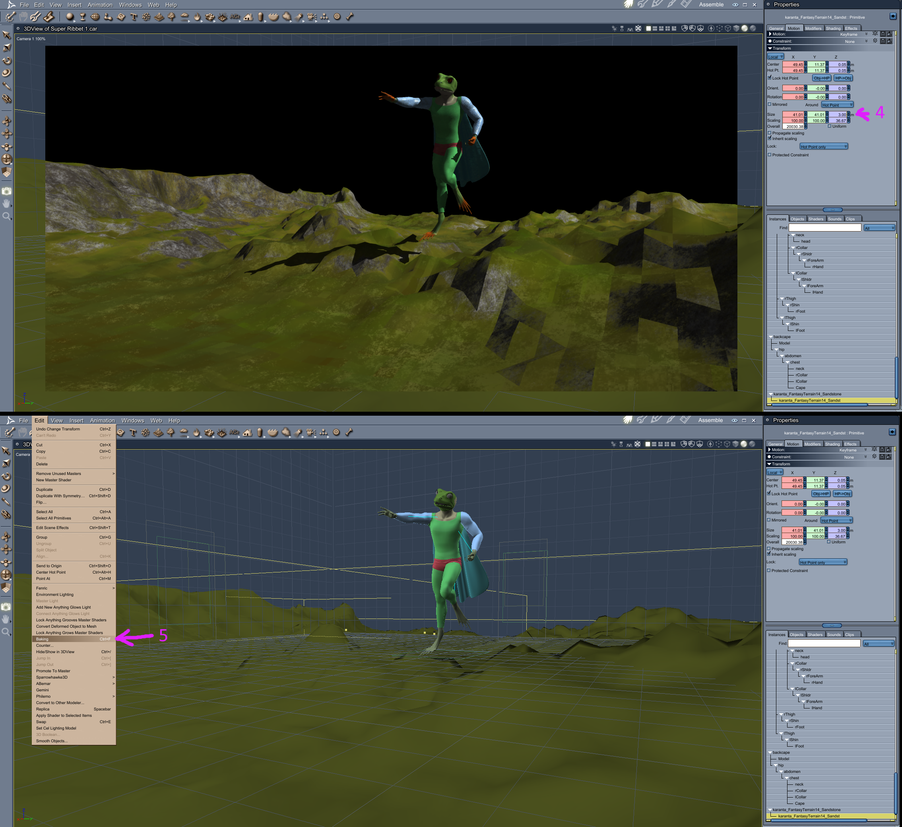Enable Mirrored checkbox in upper Properties panel

coord(770,104)
